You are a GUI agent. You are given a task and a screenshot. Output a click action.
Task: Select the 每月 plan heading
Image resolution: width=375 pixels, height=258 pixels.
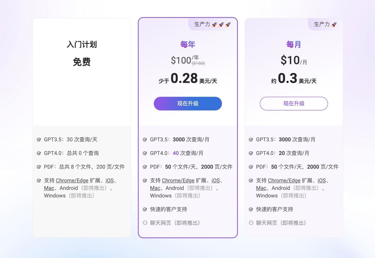tap(294, 45)
